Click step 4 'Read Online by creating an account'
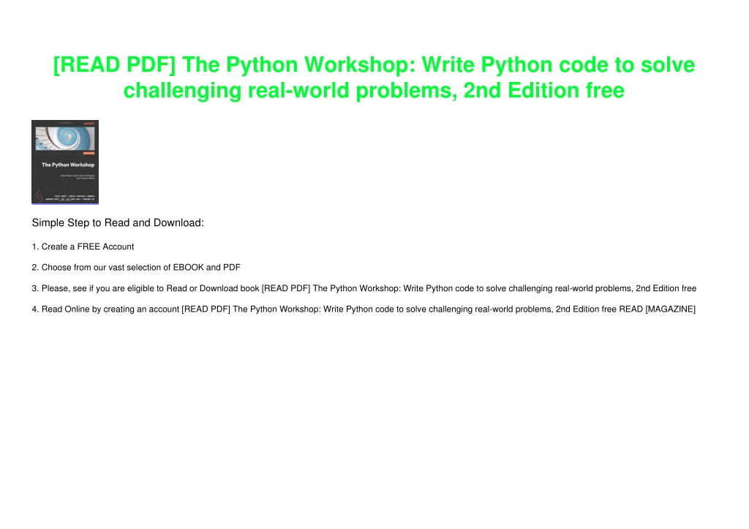Image resolution: width=749 pixels, height=529 pixels. point(364,309)
